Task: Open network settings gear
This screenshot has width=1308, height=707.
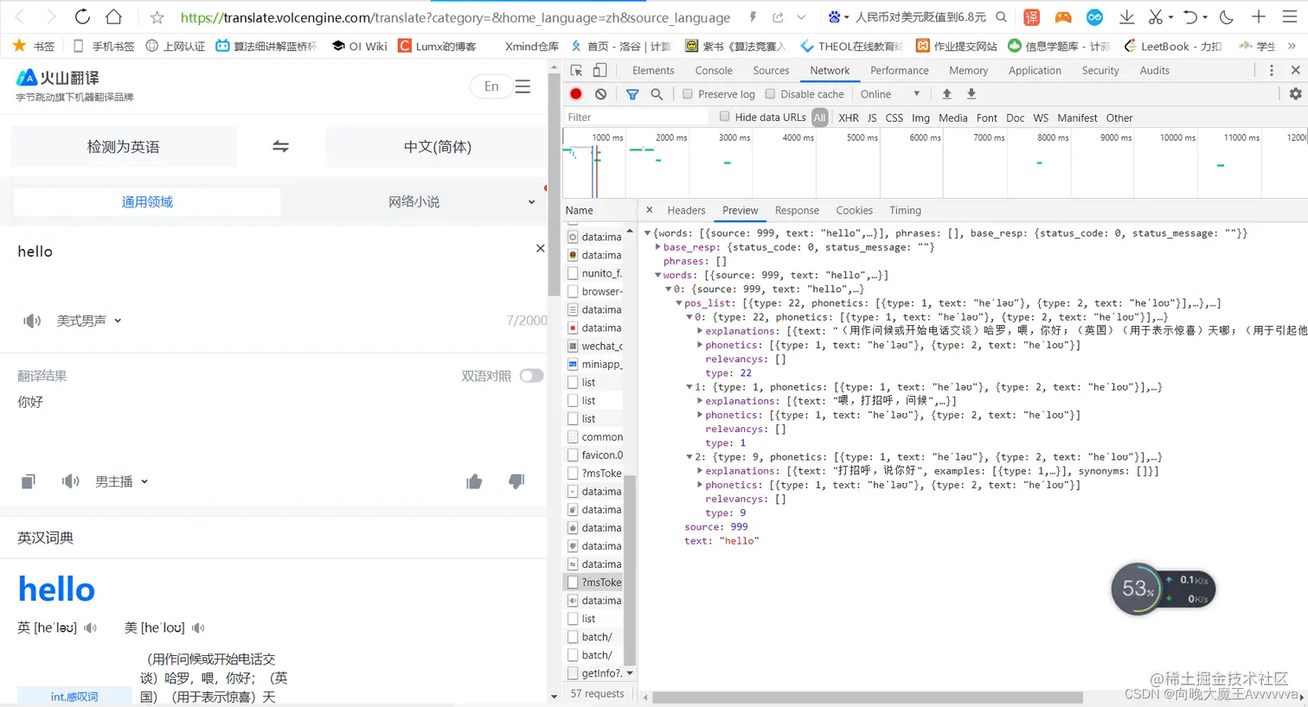Action: tap(1295, 93)
